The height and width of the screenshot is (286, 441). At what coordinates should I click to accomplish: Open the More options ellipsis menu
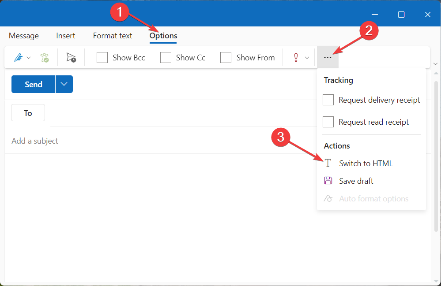328,57
